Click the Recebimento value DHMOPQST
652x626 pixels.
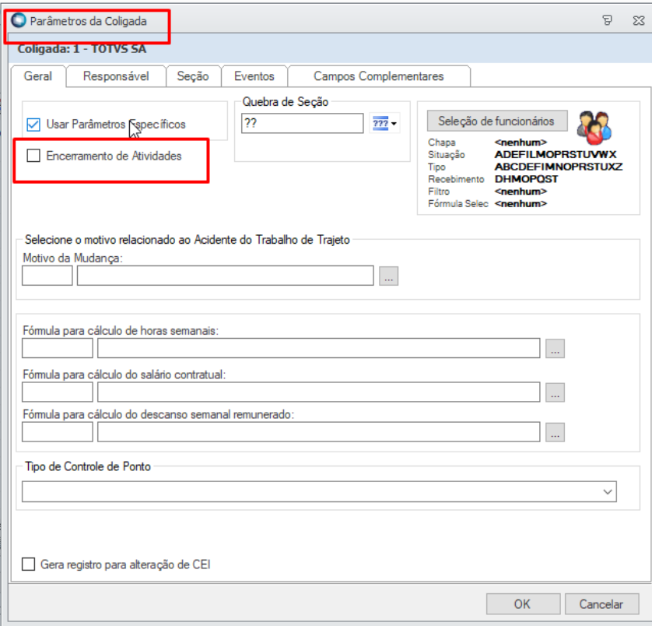(527, 179)
